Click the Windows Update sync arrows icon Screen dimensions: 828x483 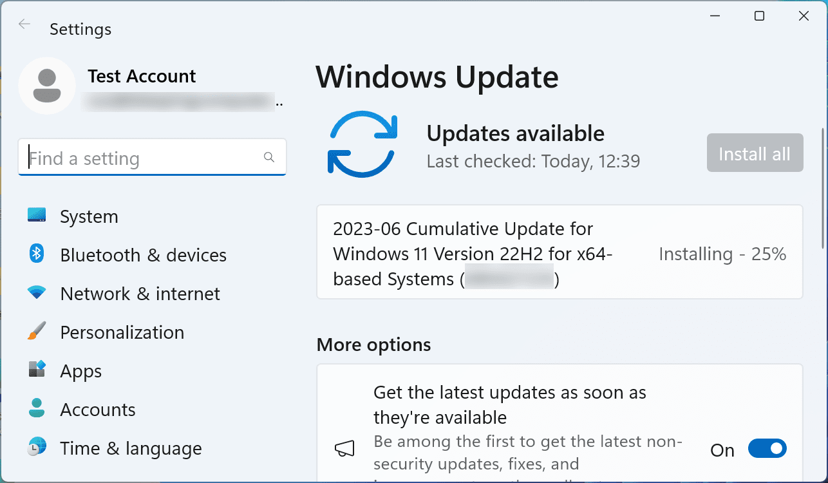364,143
